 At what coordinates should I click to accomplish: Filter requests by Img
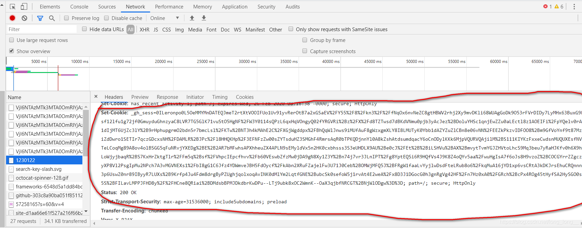coord(179,30)
